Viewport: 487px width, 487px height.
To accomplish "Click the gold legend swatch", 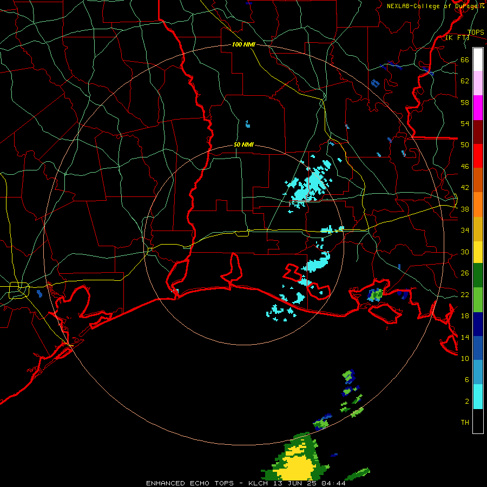I will point(478,228).
